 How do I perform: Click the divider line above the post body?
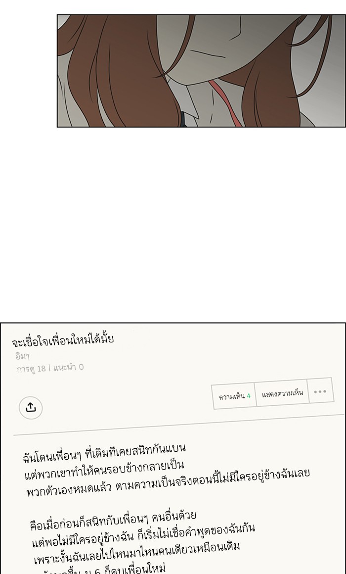click(x=179, y=425)
